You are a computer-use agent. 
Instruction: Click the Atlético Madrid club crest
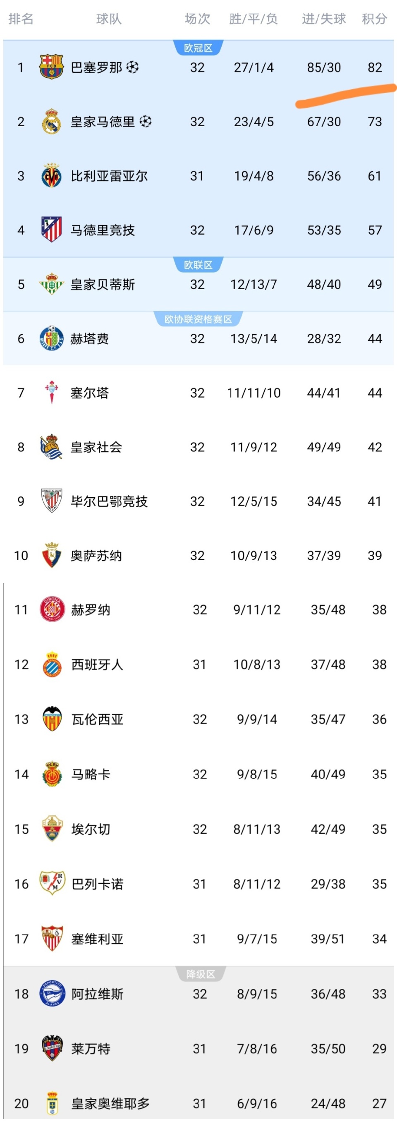[51, 230]
